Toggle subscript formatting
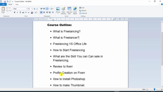The width and height of the screenshot is (163, 92). point(26,13)
